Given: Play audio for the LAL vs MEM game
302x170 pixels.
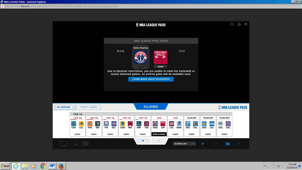Looking at the screenshot, I should click(175, 134).
